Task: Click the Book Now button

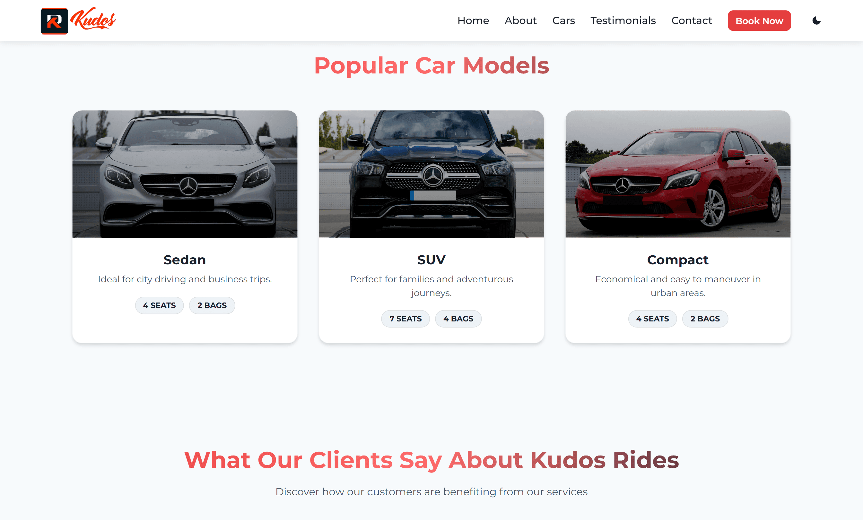Action: (x=759, y=21)
